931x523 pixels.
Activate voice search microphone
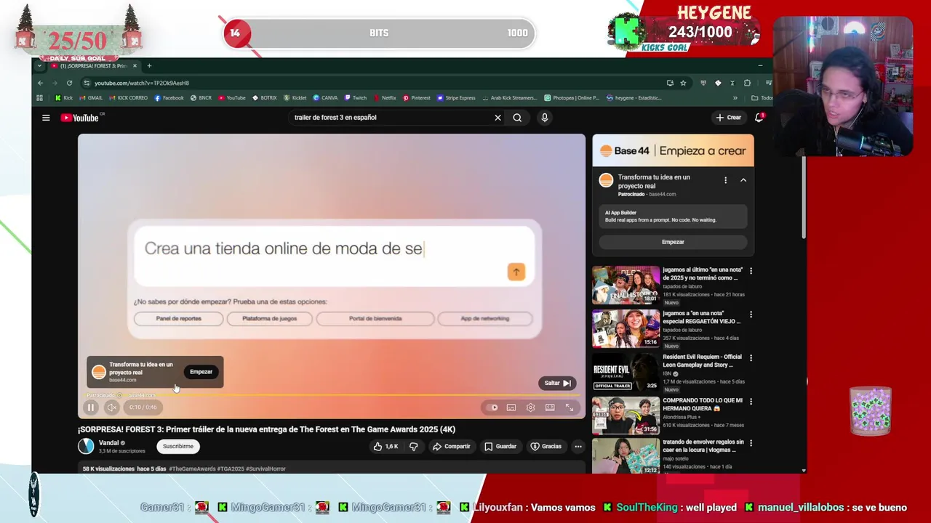544,118
